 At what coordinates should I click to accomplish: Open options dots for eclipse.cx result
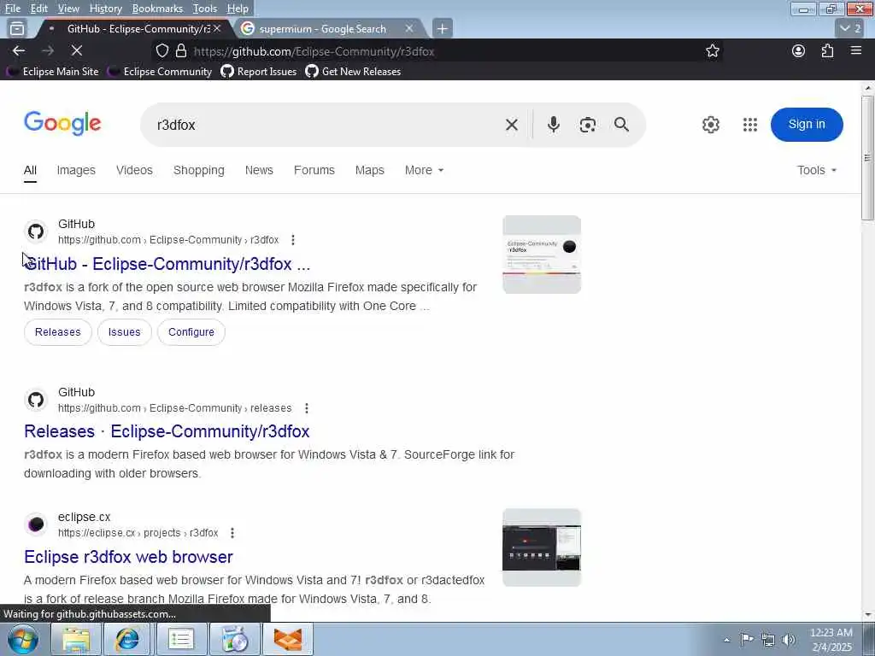point(232,533)
